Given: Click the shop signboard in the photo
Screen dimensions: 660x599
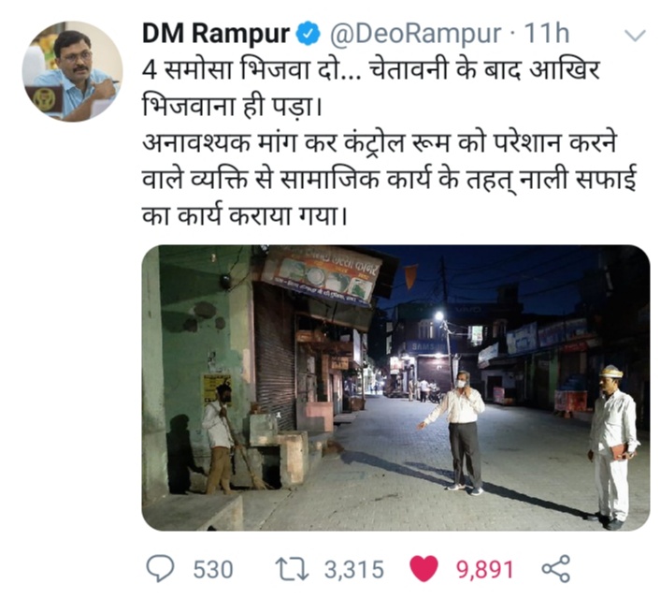Looking at the screenshot, I should 322,274.
